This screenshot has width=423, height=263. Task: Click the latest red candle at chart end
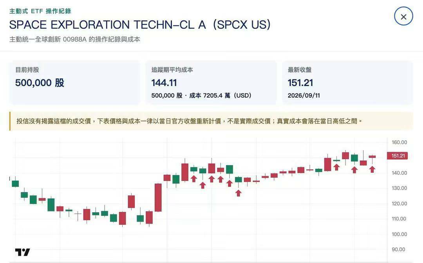click(372, 156)
